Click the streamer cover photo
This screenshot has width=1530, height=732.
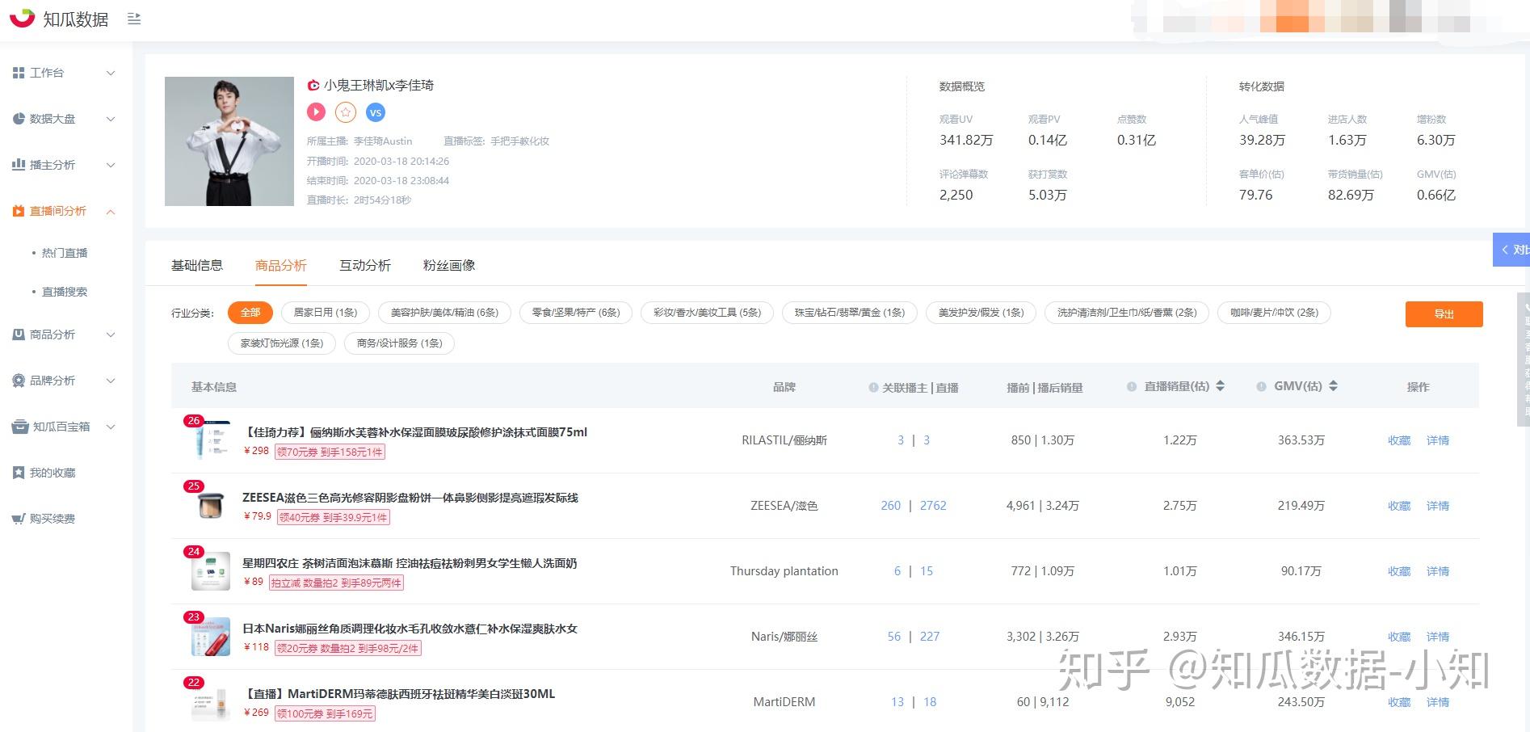(x=229, y=141)
